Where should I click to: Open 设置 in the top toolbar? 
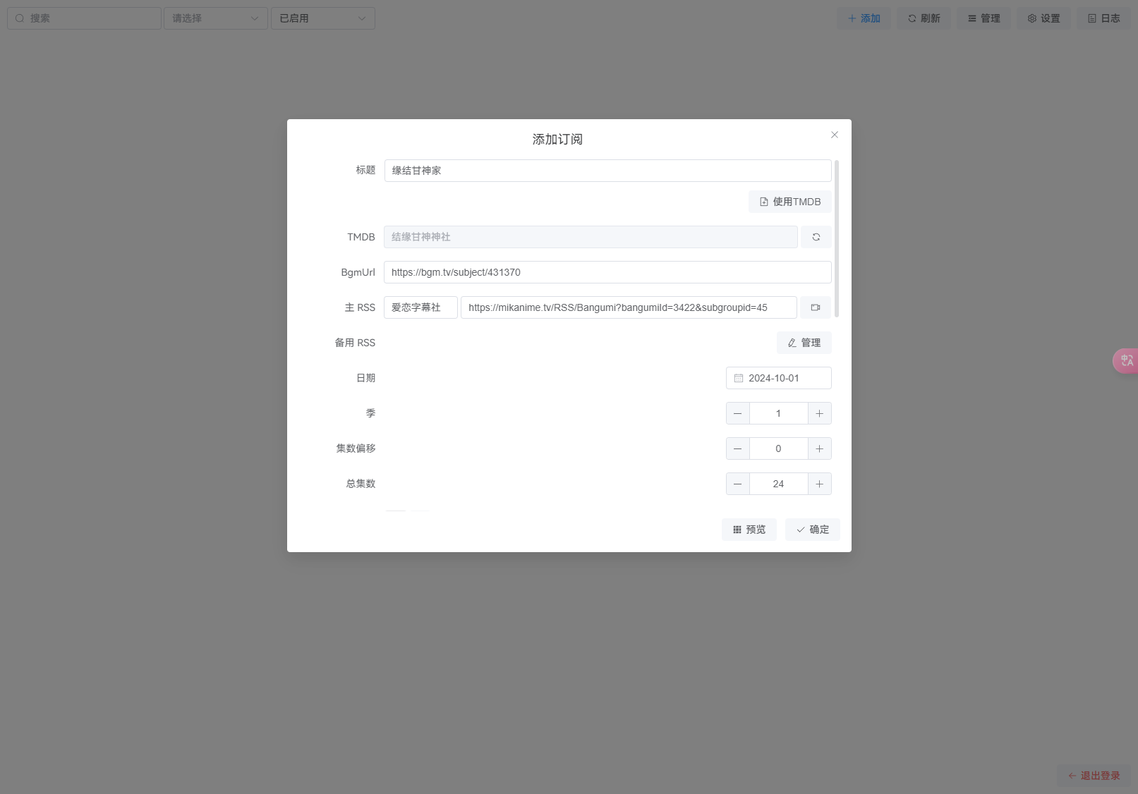1044,18
